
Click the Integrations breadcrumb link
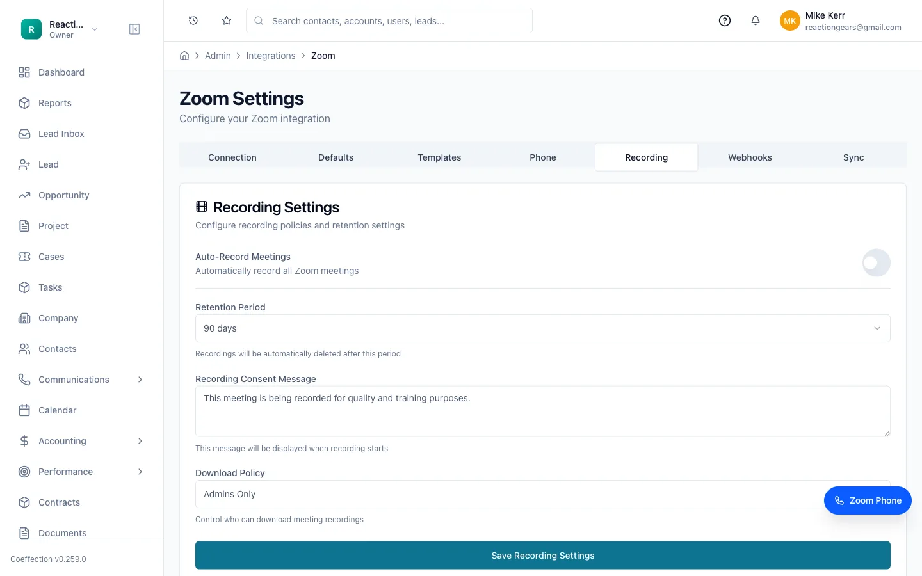[x=271, y=56]
